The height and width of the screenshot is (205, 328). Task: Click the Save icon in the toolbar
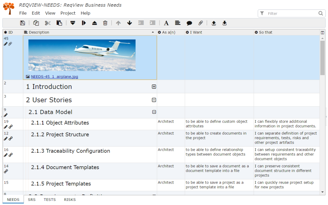(23, 23)
